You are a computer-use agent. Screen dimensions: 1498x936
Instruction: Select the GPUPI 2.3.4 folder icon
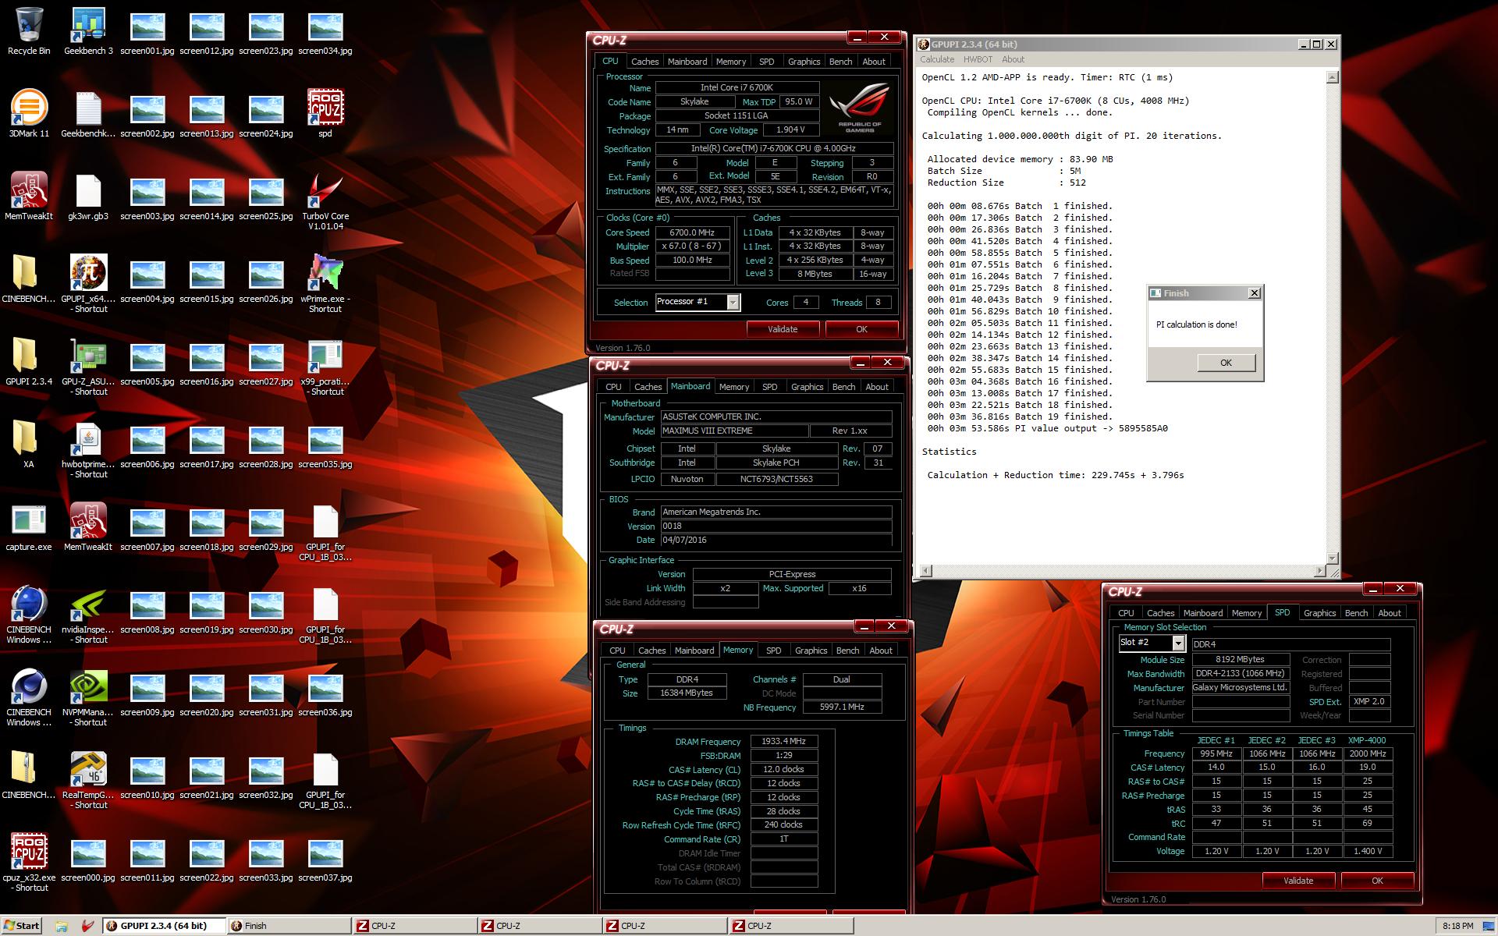[29, 362]
